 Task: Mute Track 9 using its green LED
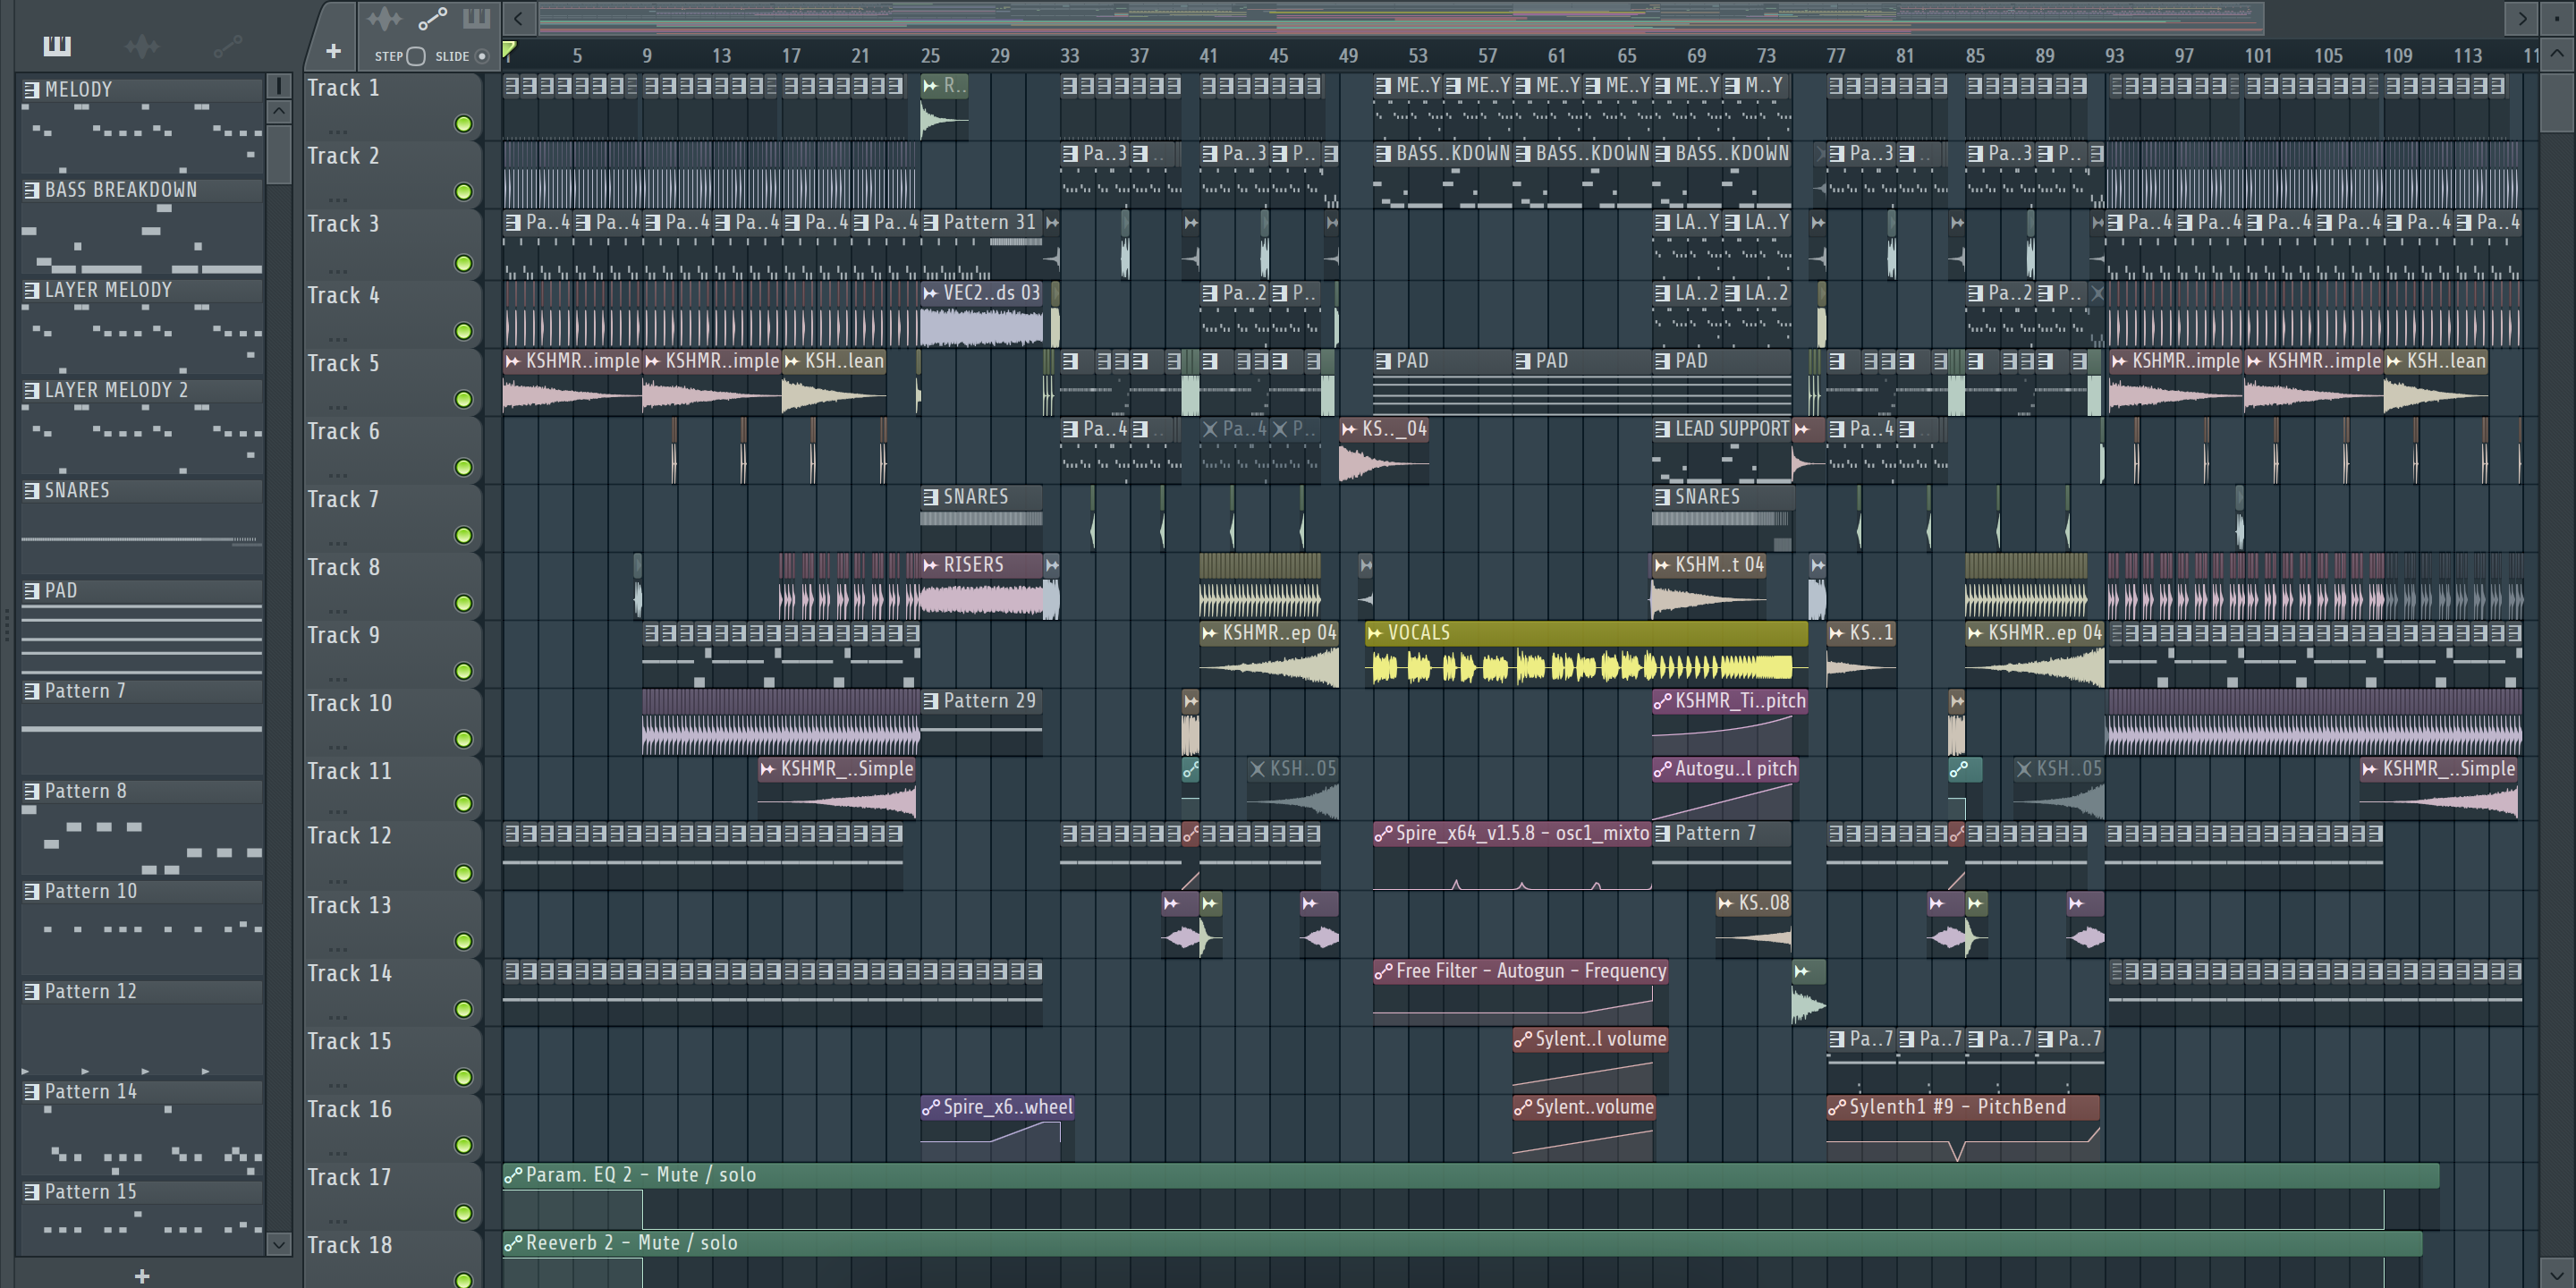[x=463, y=671]
